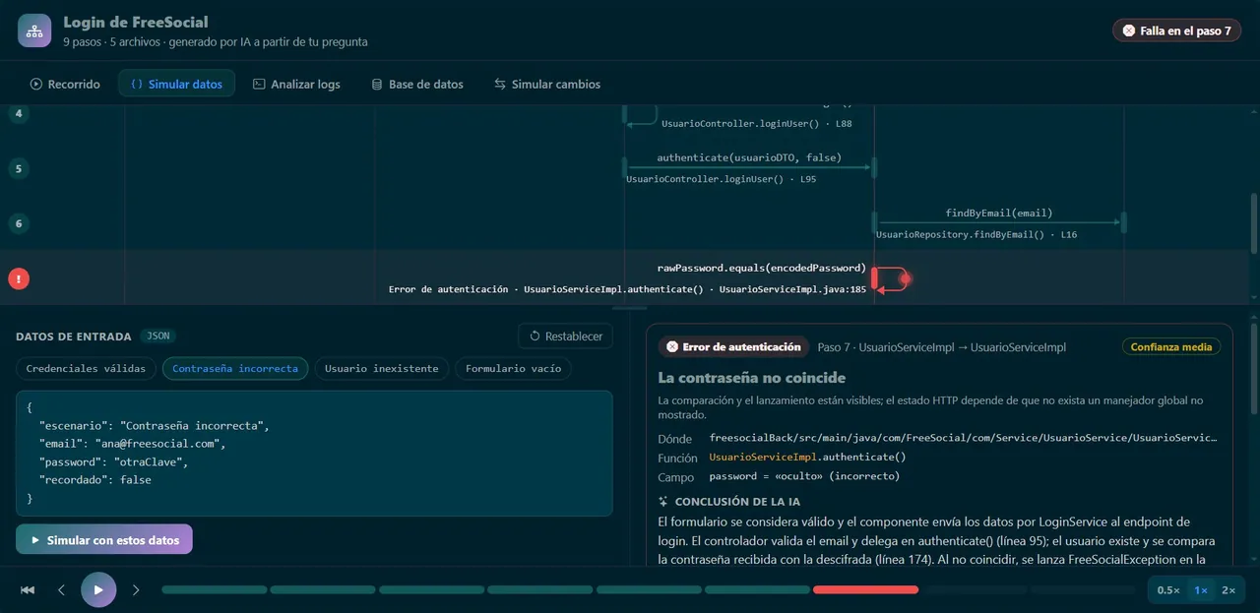
Task: Open the Recorrido tab
Action: 65,84
